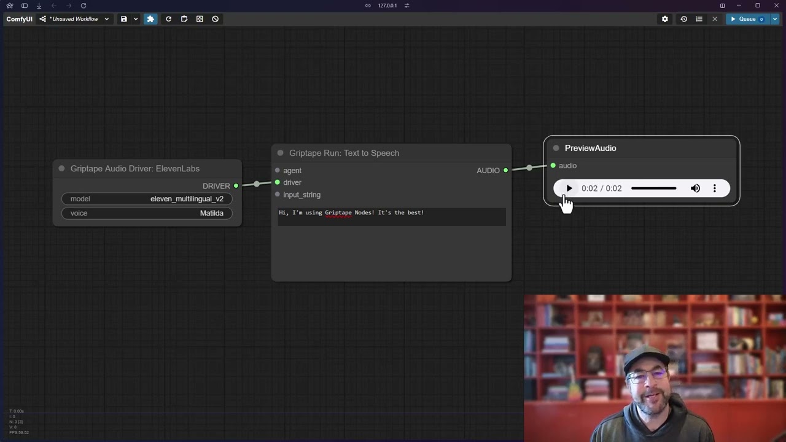This screenshot has width=786, height=442.
Task: Toggle the browser sidebar panel icon
Action: (25, 6)
